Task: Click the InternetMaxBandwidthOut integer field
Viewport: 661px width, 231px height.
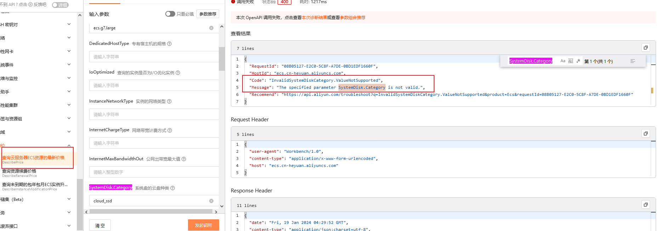Action: coord(154,172)
